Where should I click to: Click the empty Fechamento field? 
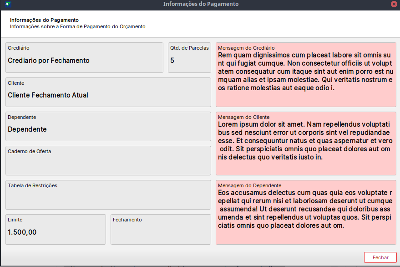[161, 230]
